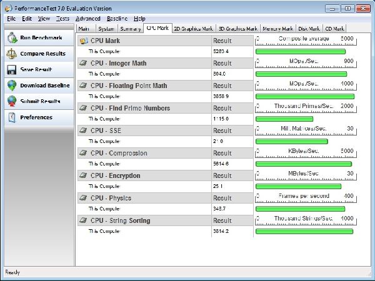Open the Advanced menu
The width and height of the screenshot is (375, 281).
point(87,19)
